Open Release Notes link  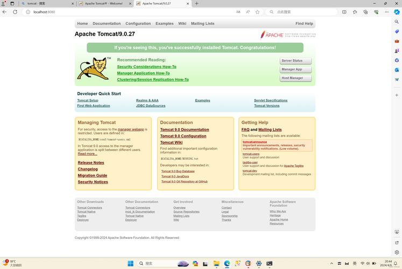pyautogui.click(x=91, y=162)
